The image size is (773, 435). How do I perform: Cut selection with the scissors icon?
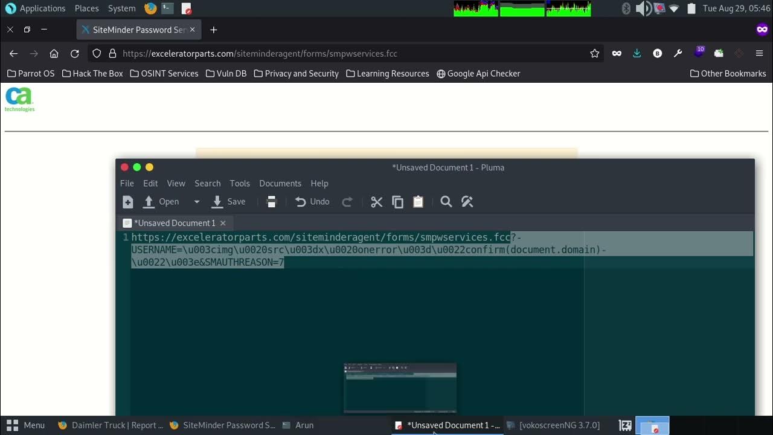tap(377, 202)
